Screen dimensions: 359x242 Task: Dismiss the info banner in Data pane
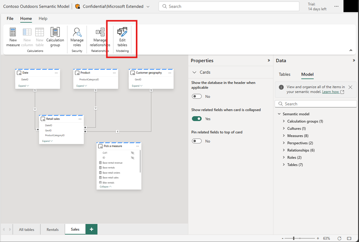[x=350, y=87]
